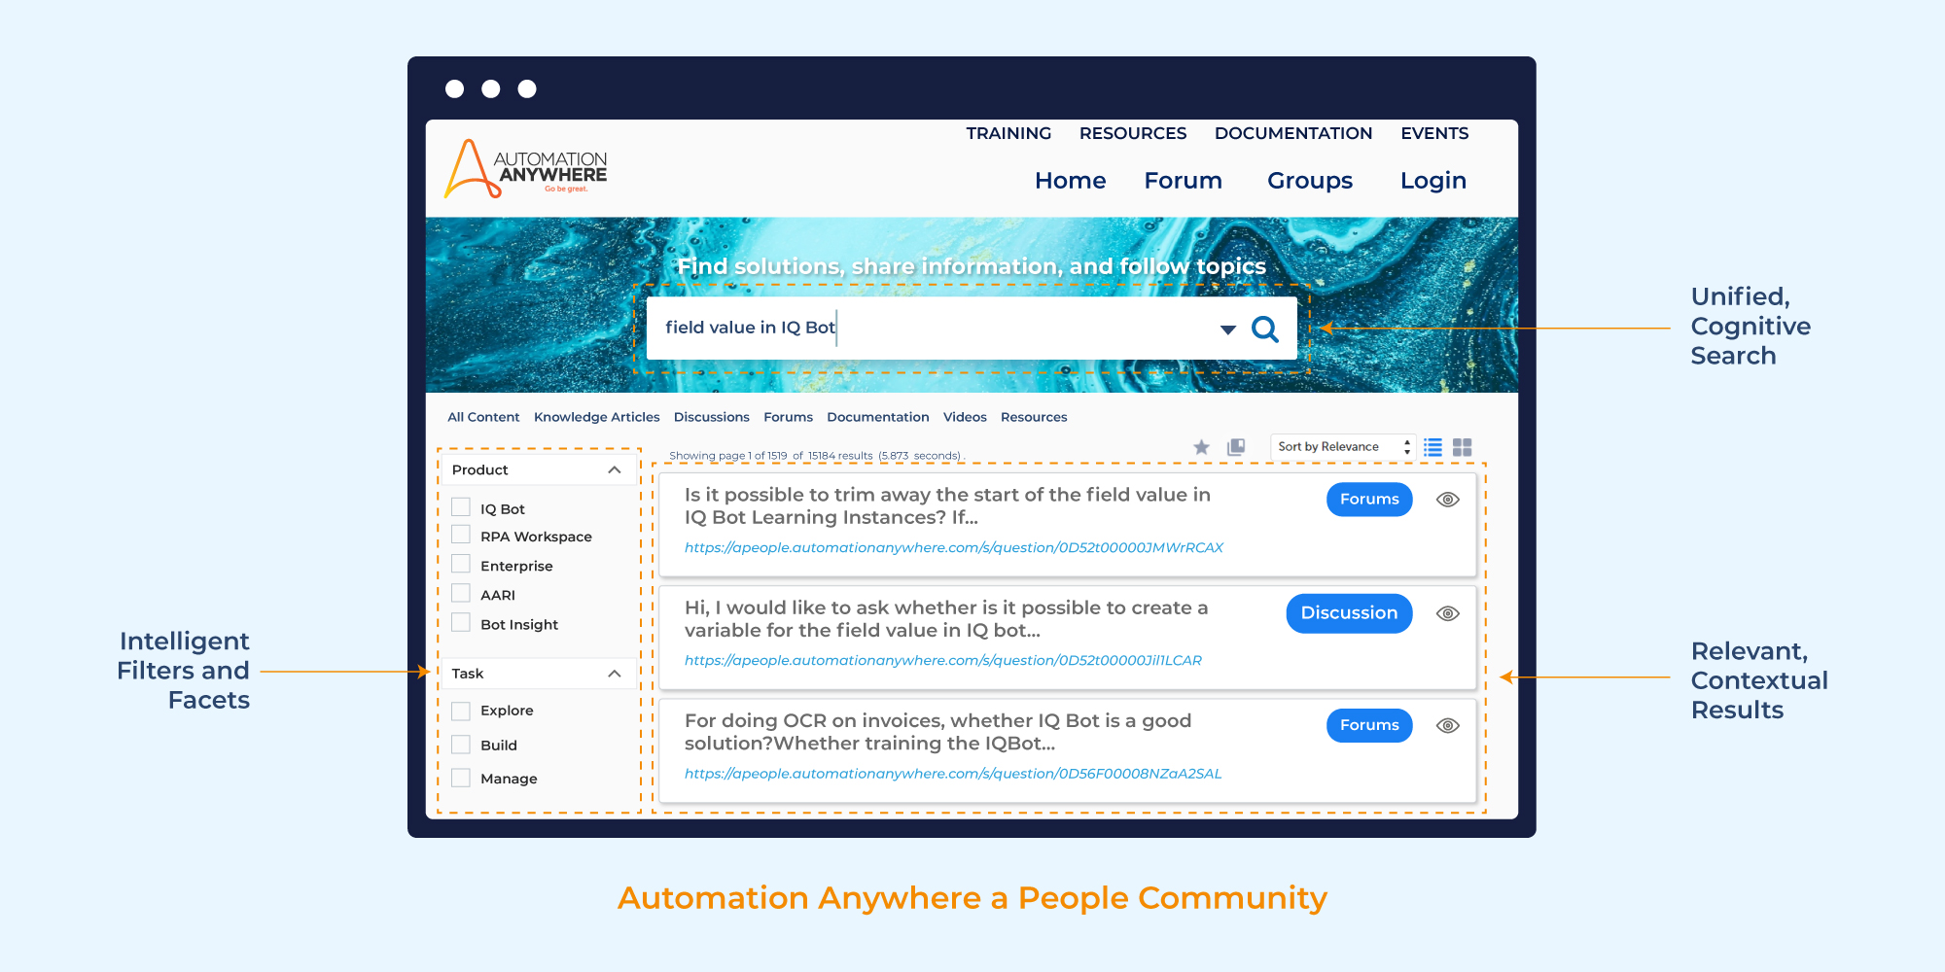This screenshot has height=972, width=1945.
Task: Select the Discussions tab
Action: [712, 417]
